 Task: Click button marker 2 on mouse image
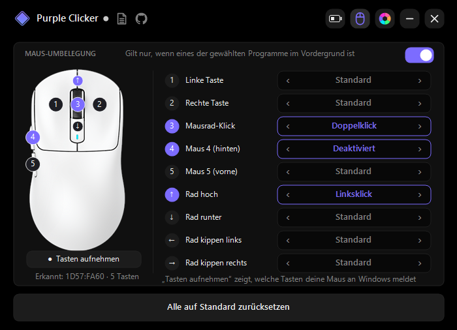99,104
